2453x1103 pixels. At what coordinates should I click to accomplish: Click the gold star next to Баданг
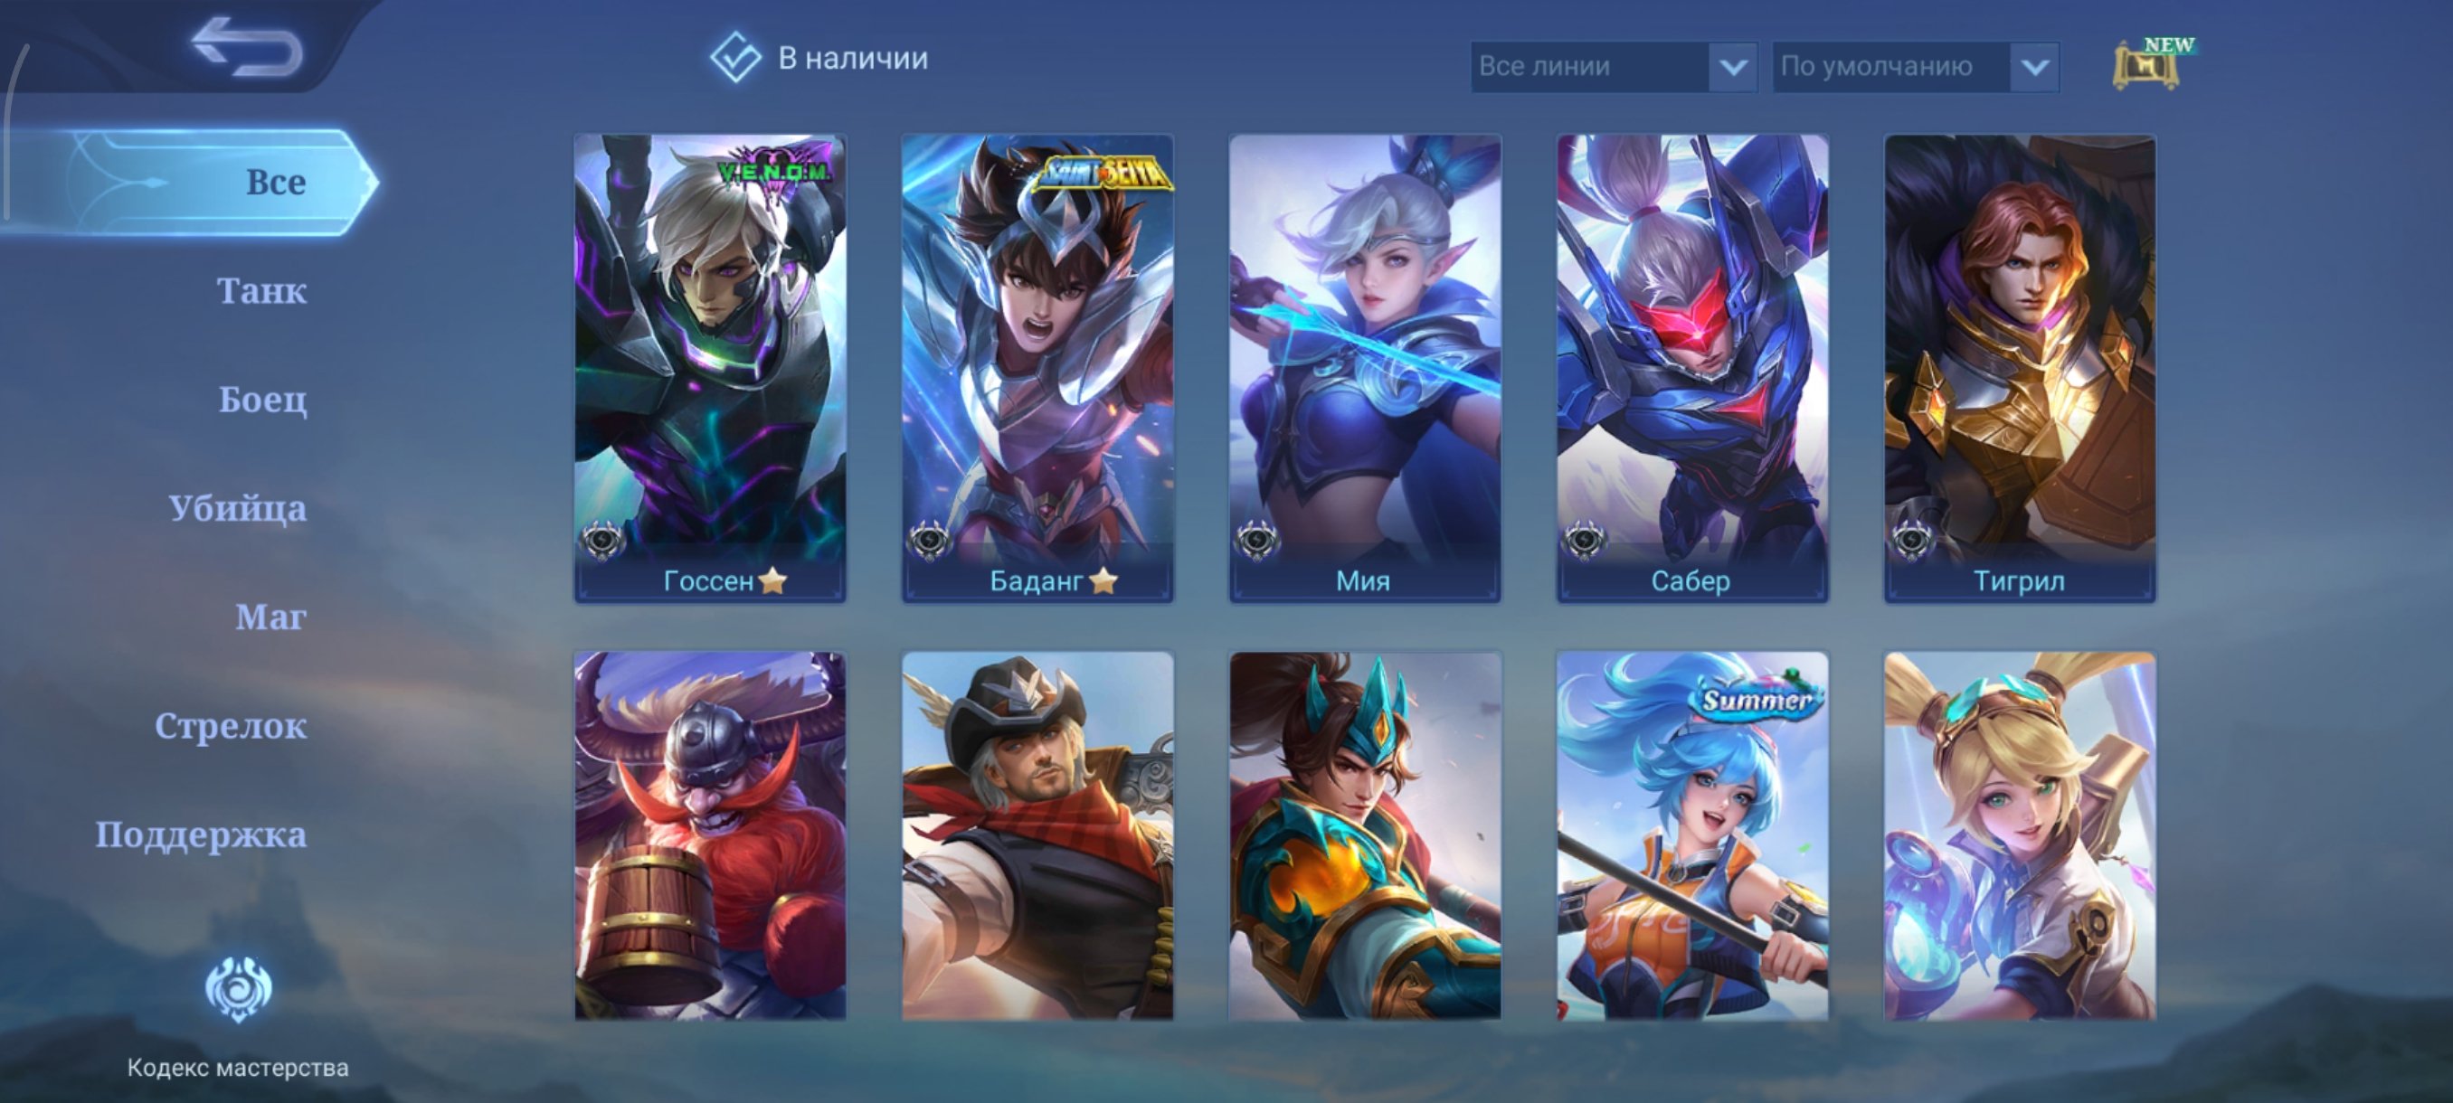[1103, 580]
